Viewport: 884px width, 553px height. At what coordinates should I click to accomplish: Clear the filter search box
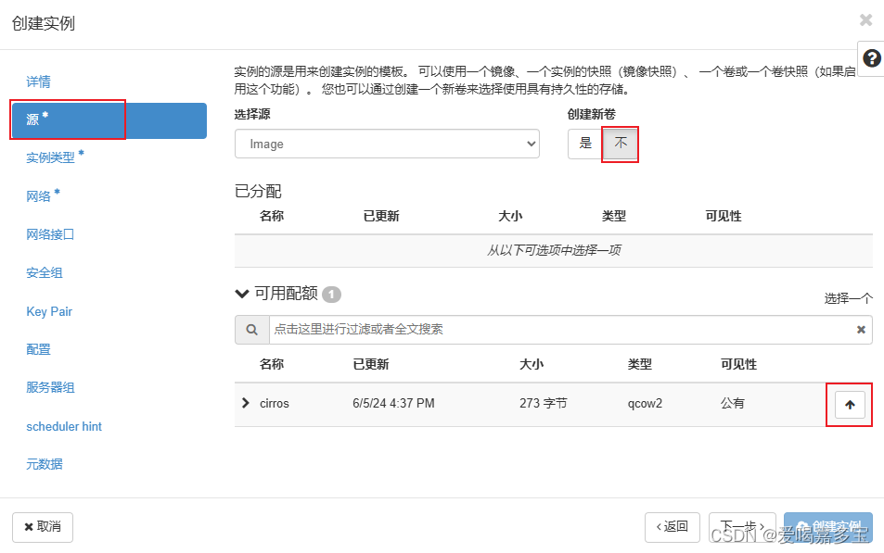pyautogui.click(x=861, y=330)
